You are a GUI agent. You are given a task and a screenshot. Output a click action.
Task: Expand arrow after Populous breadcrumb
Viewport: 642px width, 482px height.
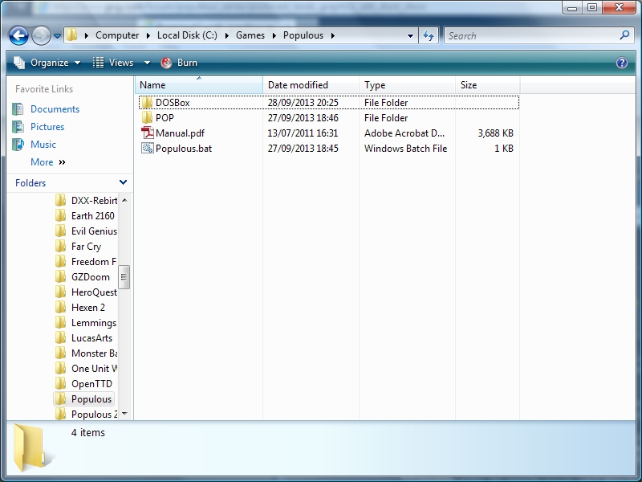click(333, 35)
